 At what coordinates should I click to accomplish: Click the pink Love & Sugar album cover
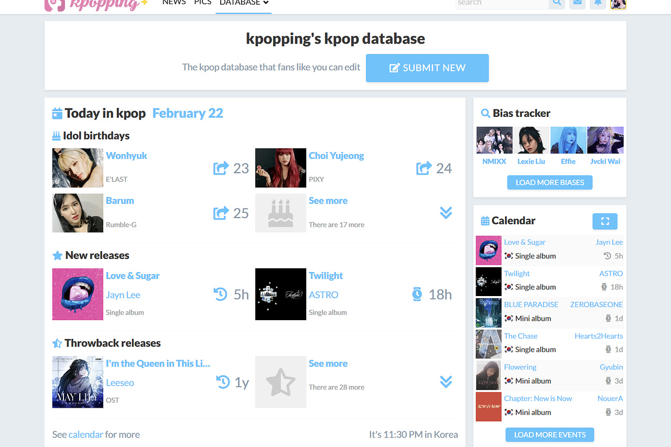pyautogui.click(x=78, y=294)
